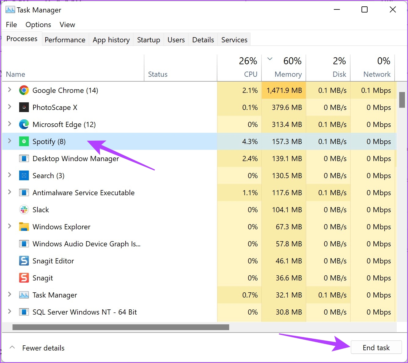Click the Slack app icon
The width and height of the screenshot is (408, 363).
tap(24, 210)
